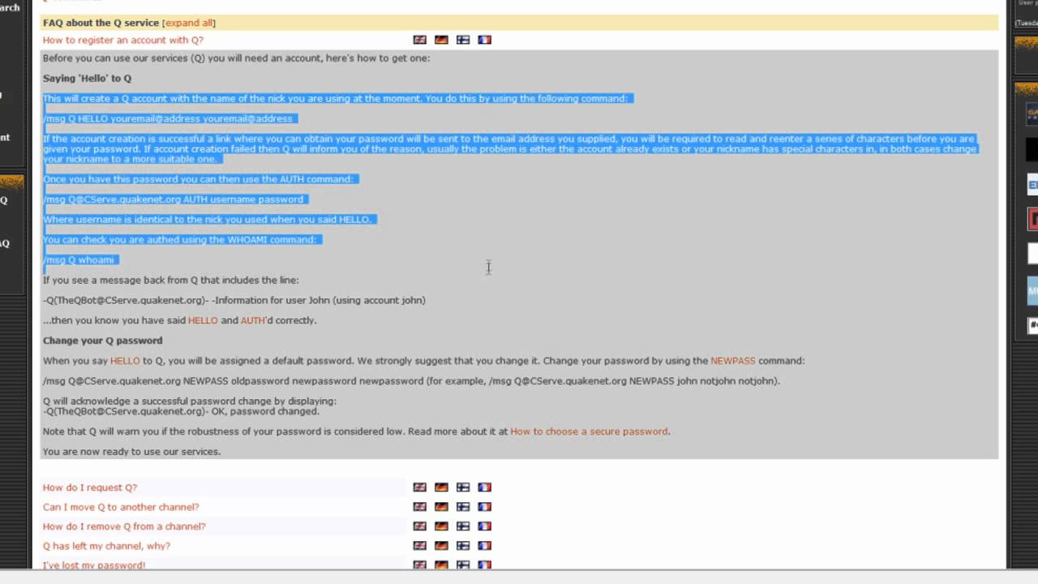Expand 'Q has left my channel, why?'

point(106,546)
